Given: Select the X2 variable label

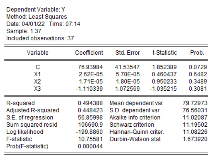Looking at the screenshot, I should tap(37, 81).
